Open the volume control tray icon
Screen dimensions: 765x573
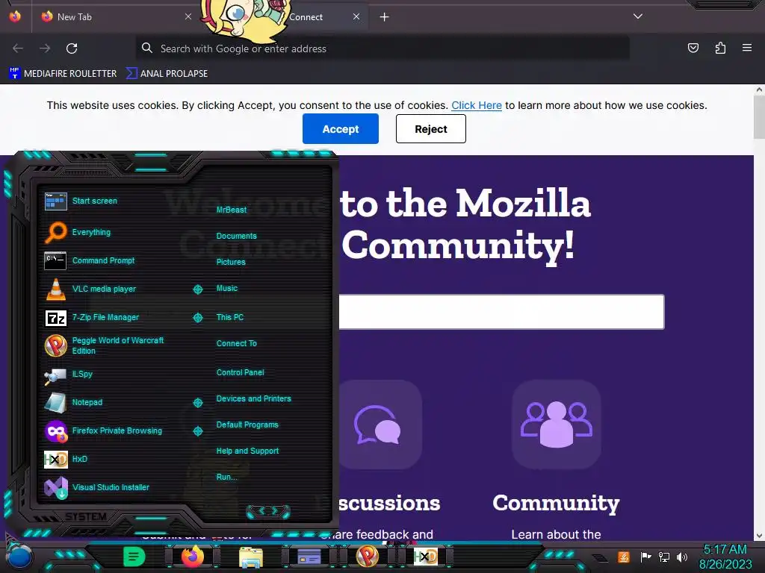(x=682, y=557)
